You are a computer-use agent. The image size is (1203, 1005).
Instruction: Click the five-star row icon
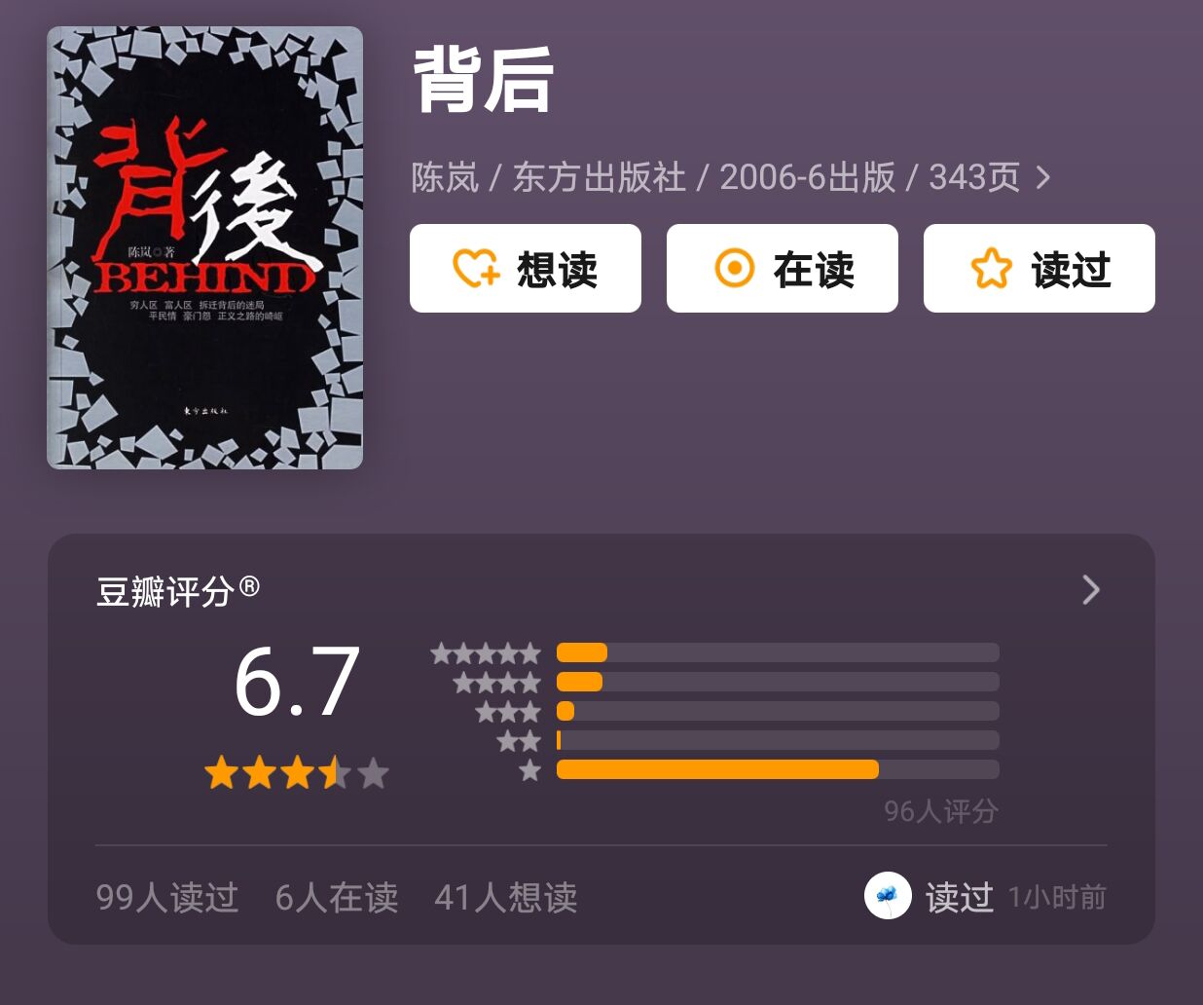click(x=486, y=652)
